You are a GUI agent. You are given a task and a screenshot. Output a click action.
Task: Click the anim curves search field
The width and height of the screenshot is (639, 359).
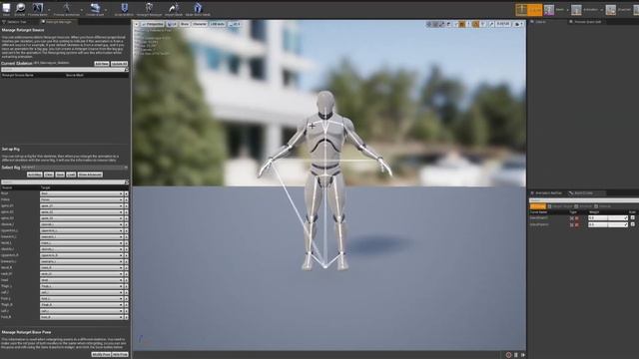tap(583, 200)
